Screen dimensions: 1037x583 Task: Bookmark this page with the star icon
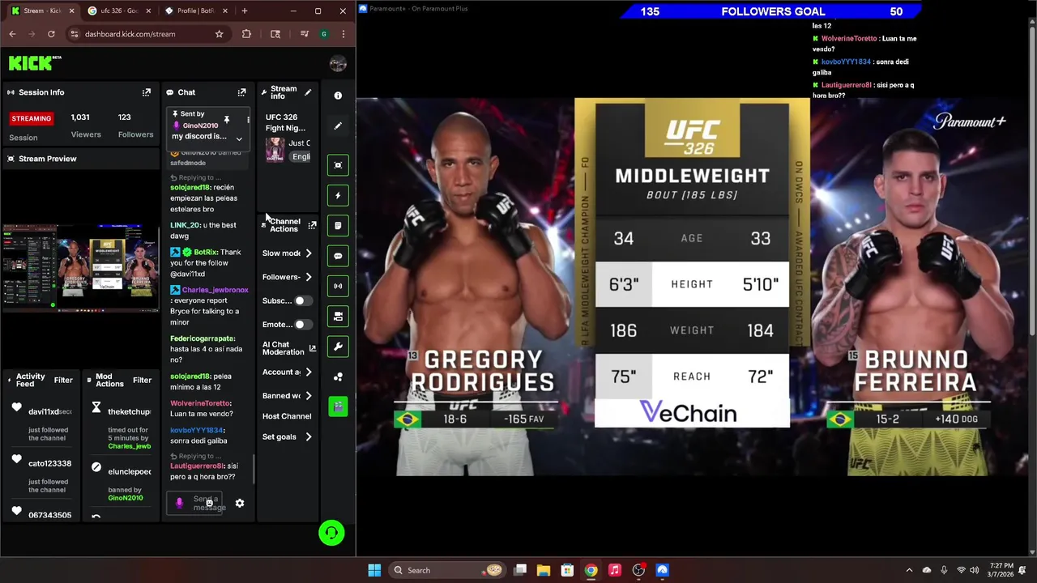coord(219,34)
